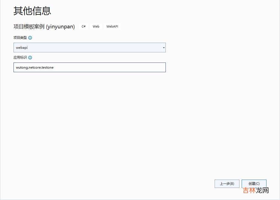Screen dimensions: 280x200
Task: Click the selected value text webapi
Action: [22, 48]
